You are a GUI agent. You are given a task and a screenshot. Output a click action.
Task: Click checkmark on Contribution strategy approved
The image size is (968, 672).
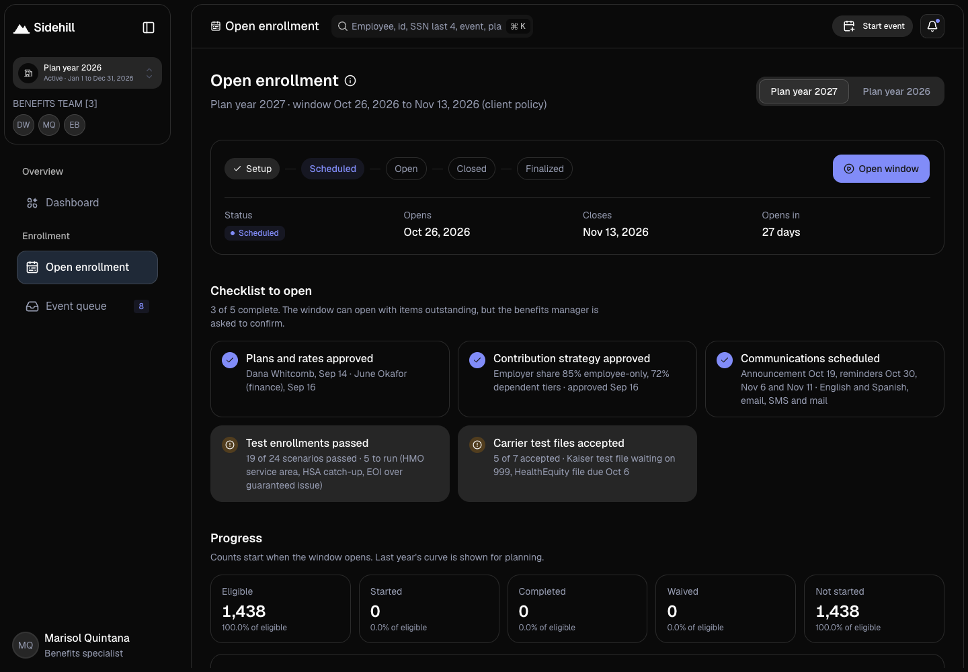click(477, 360)
